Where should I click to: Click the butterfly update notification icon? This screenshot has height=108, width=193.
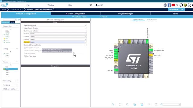tap(91, 5)
